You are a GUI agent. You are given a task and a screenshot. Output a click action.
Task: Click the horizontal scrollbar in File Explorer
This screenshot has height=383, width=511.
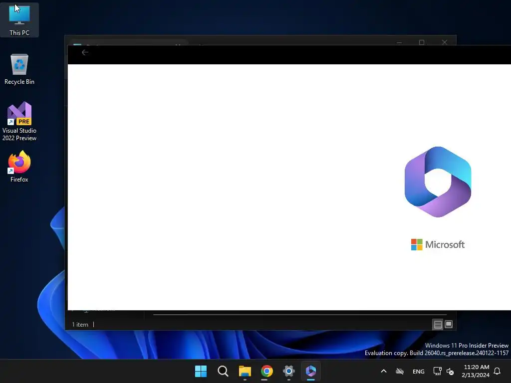click(300, 315)
